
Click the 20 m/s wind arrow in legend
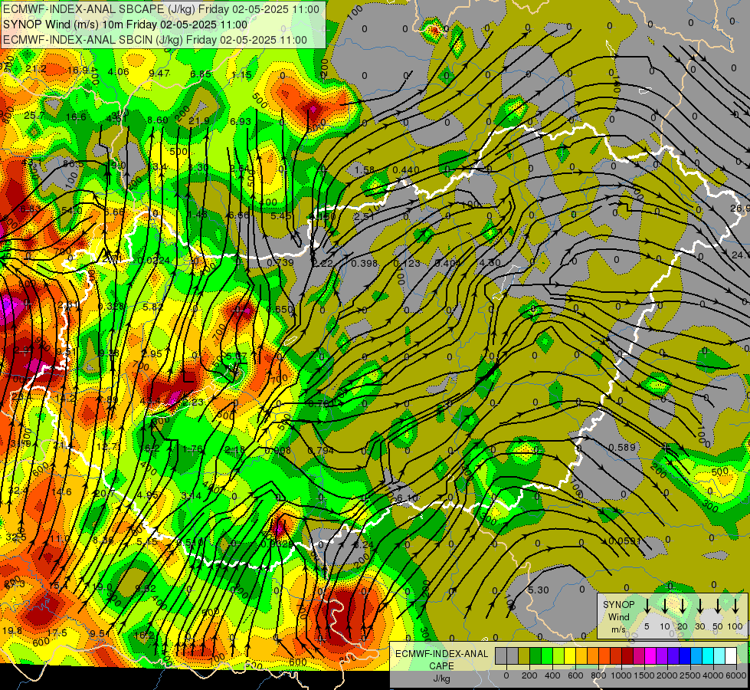pos(683,606)
